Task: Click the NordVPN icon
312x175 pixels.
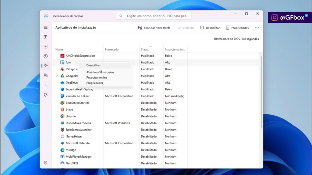Action: [62, 163]
